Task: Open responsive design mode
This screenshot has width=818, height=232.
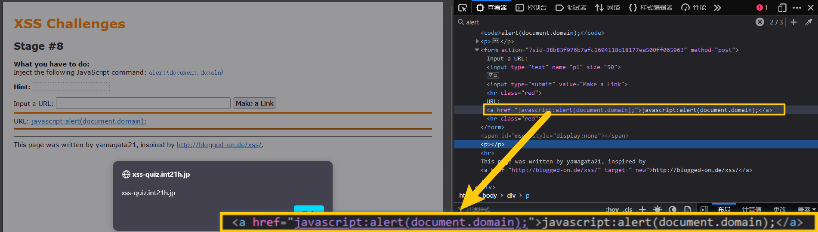Action: [x=782, y=8]
